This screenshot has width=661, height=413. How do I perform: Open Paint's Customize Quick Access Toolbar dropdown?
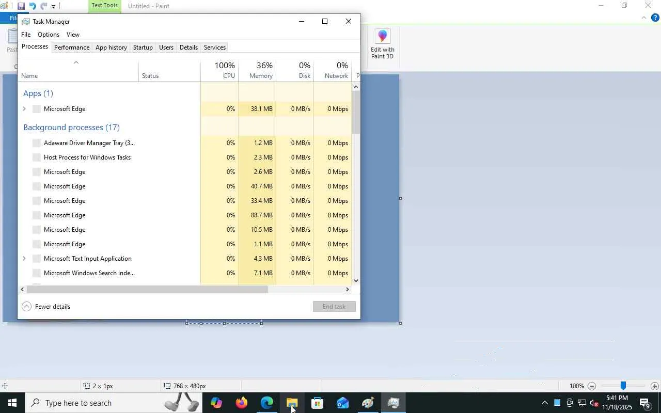coord(53,7)
